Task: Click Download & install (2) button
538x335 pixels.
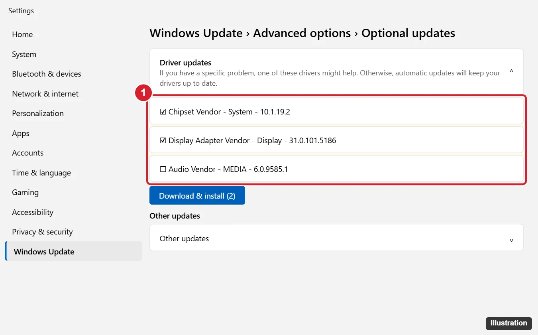Action: (197, 195)
